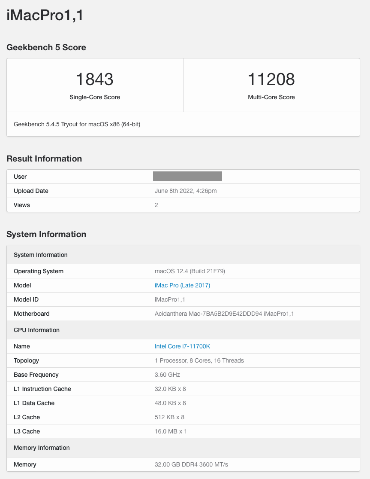Viewport: 370px width, 479px height.
Task: Click the L2 Cache label
Action: (27, 417)
